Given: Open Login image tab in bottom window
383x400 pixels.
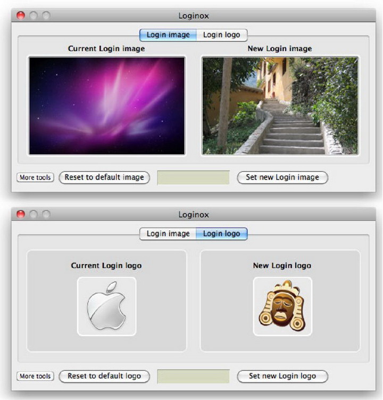Looking at the screenshot, I should coord(168,234).
